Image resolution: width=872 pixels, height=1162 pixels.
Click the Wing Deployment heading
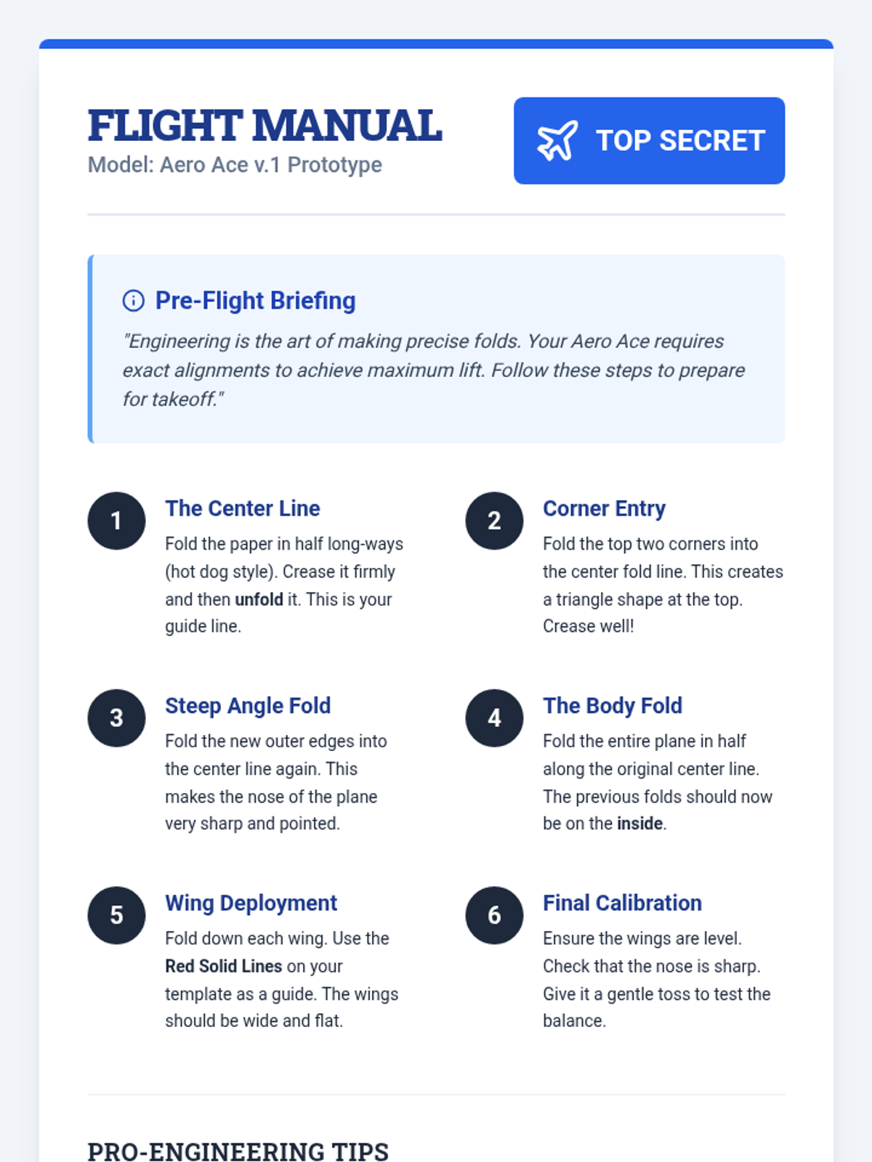pyautogui.click(x=251, y=903)
